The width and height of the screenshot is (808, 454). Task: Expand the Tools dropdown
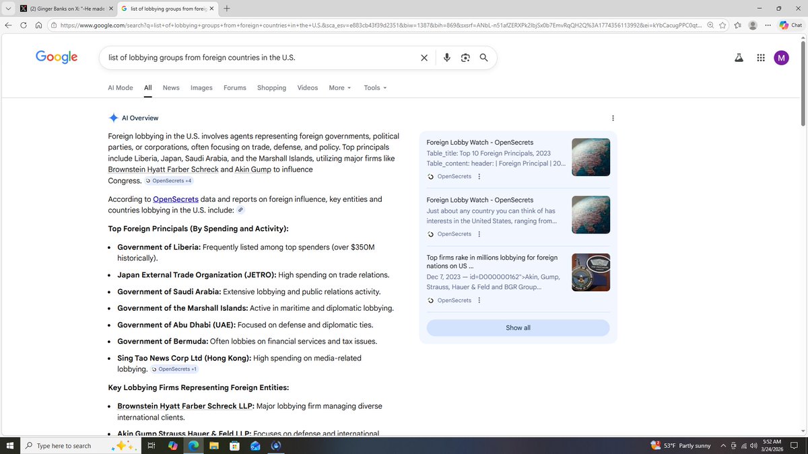pyautogui.click(x=375, y=87)
